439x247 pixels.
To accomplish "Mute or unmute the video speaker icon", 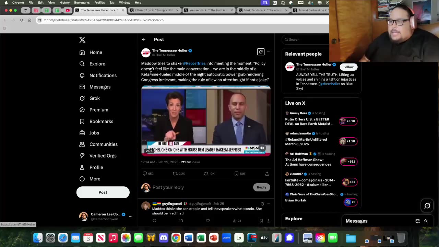I will tap(262, 148).
